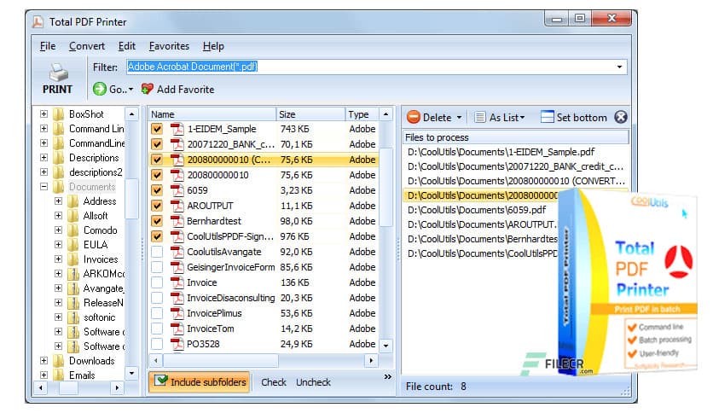This screenshot has height=413, width=713.
Task: Sort by the Name column header
Action: [212, 114]
